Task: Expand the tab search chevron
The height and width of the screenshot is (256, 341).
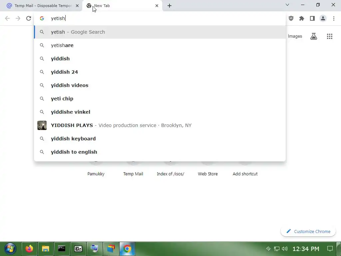Action: pyautogui.click(x=287, y=5)
